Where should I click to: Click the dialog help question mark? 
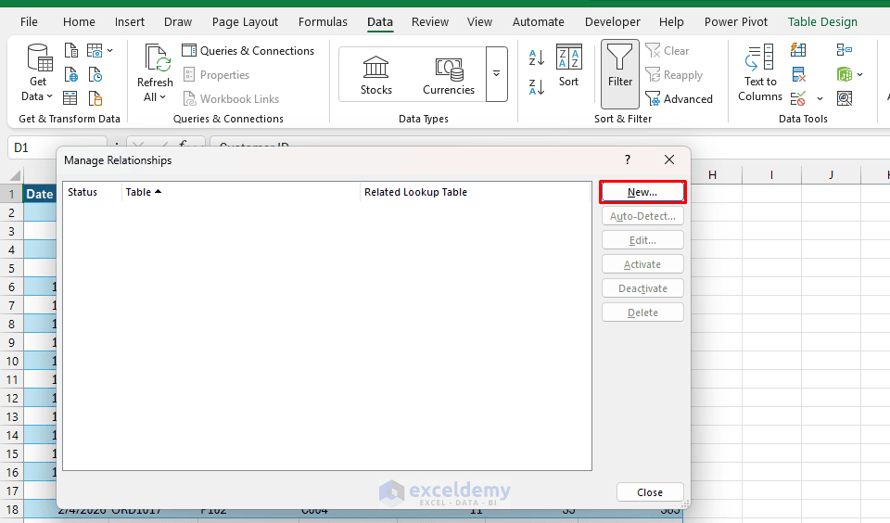pos(628,159)
